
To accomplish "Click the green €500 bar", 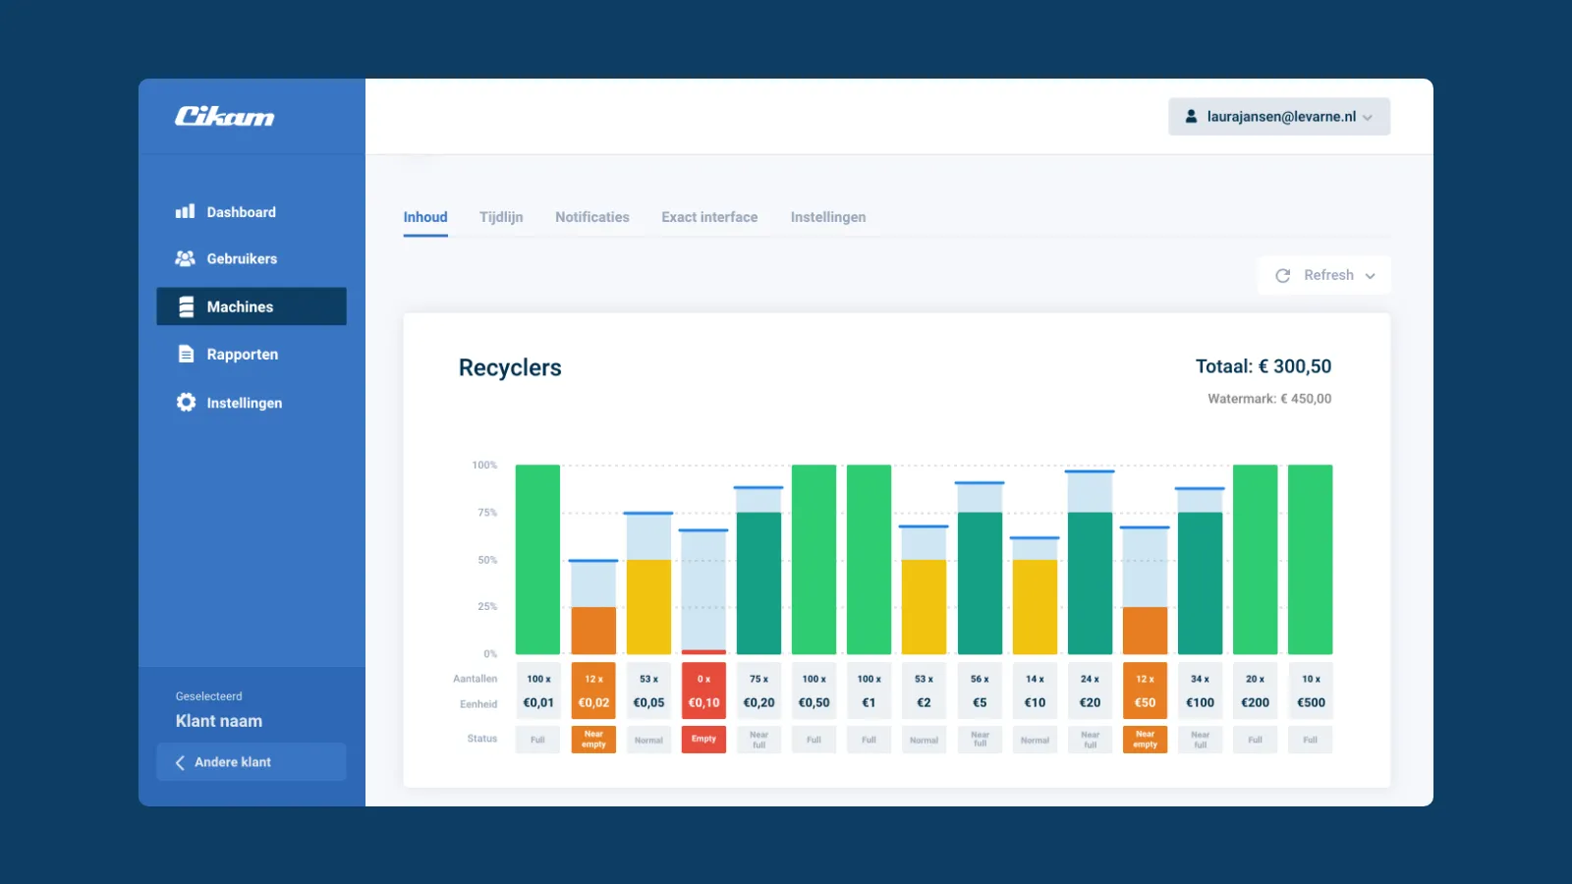I will click(1310, 559).
